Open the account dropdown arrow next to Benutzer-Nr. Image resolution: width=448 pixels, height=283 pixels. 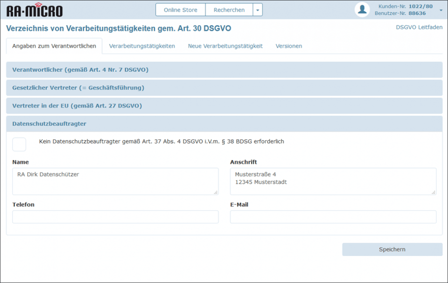(x=440, y=10)
